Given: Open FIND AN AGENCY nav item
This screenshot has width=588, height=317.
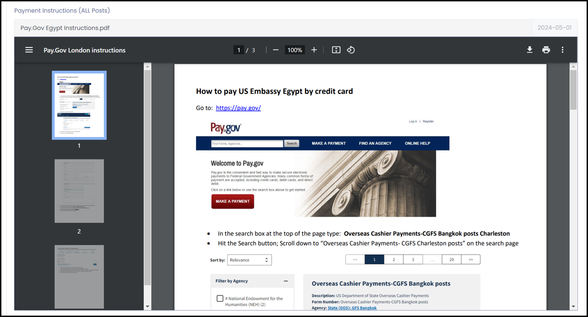Looking at the screenshot, I should (375, 143).
